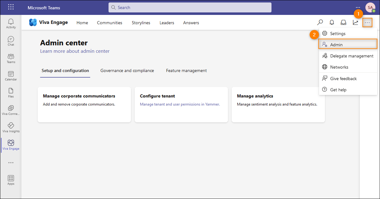
Task: Switch to Feature management tab
Action: click(x=186, y=70)
